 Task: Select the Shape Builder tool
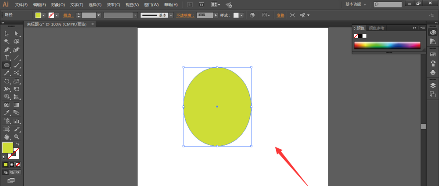[x=7, y=97]
